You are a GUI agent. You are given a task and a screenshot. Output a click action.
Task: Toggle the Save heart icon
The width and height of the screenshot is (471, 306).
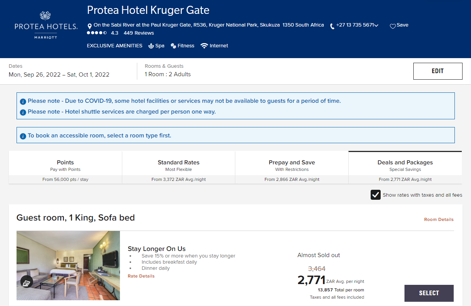coord(393,25)
